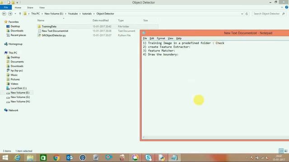The height and width of the screenshot is (162, 289).
Task: Open New Volume (G:) drive
Action: [20, 97]
